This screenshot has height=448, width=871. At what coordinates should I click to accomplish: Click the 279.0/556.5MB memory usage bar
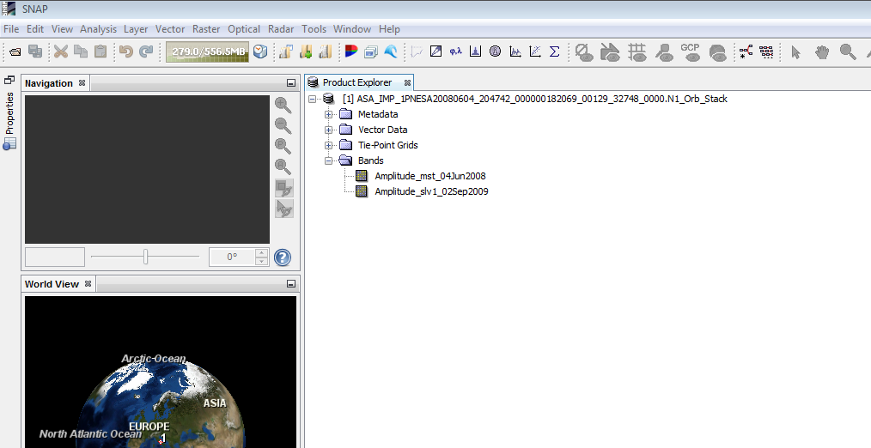pyautogui.click(x=208, y=51)
